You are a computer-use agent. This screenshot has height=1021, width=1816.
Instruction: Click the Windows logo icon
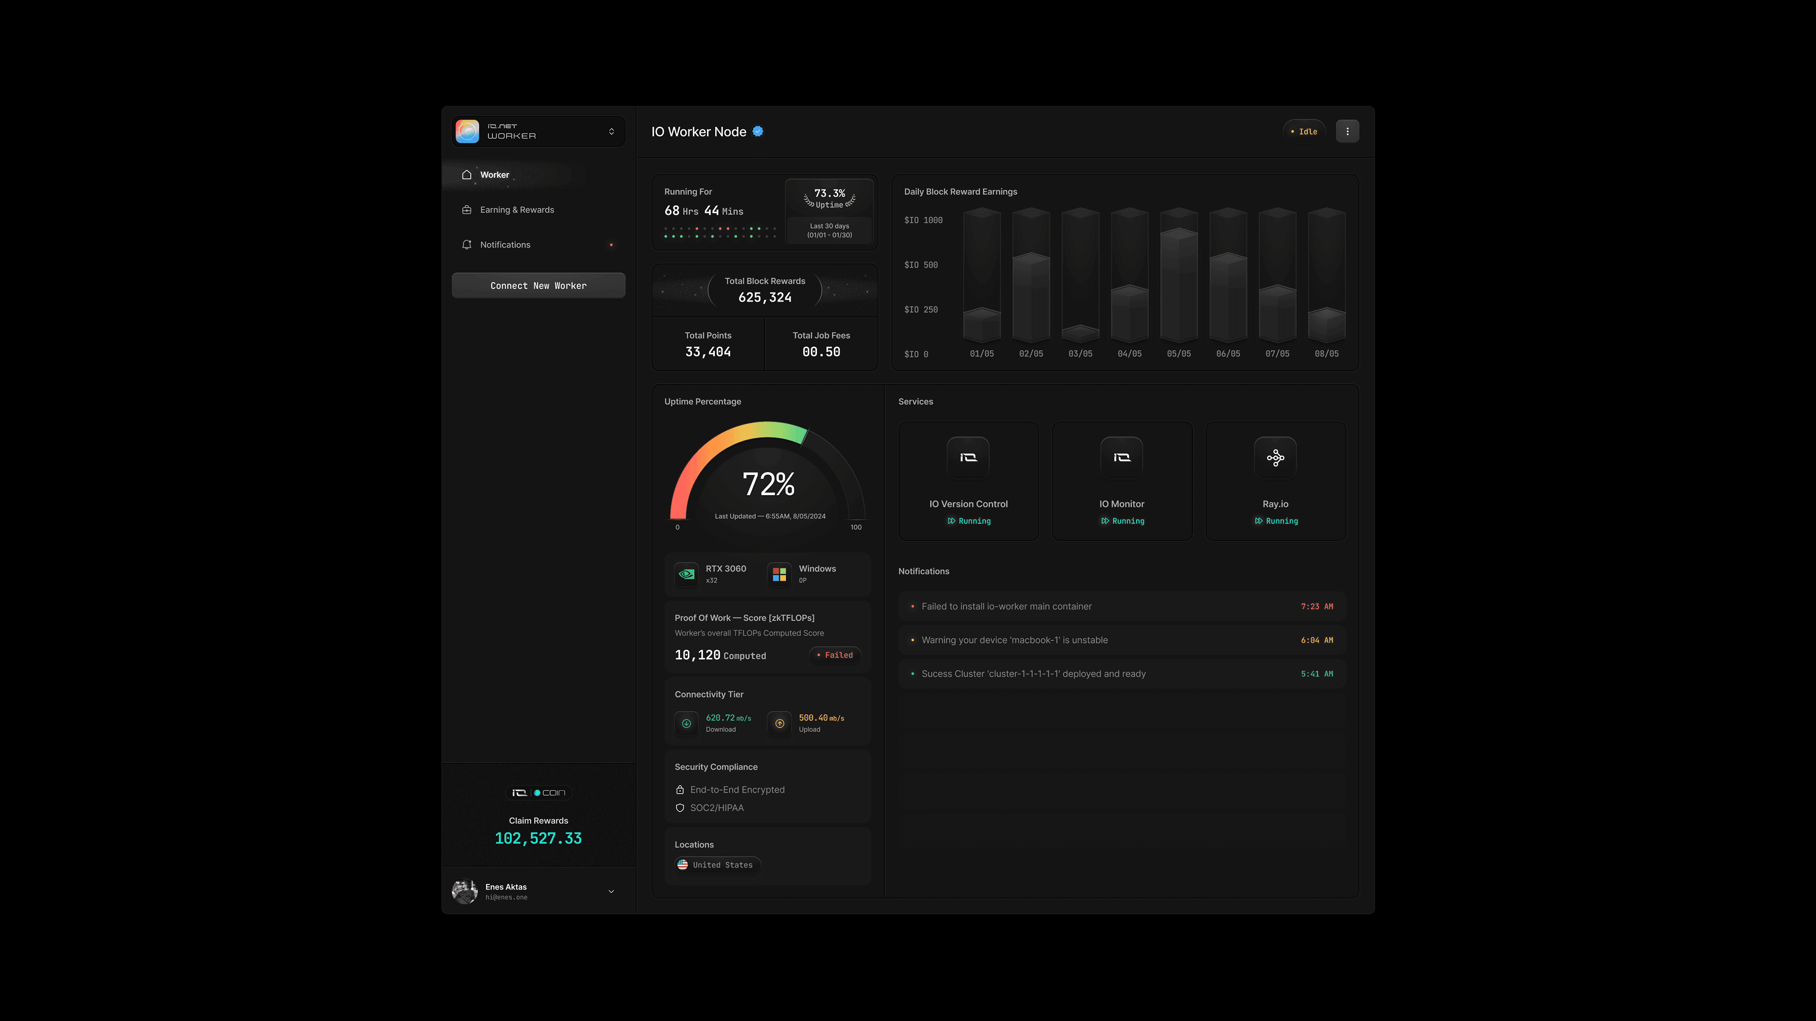point(779,574)
